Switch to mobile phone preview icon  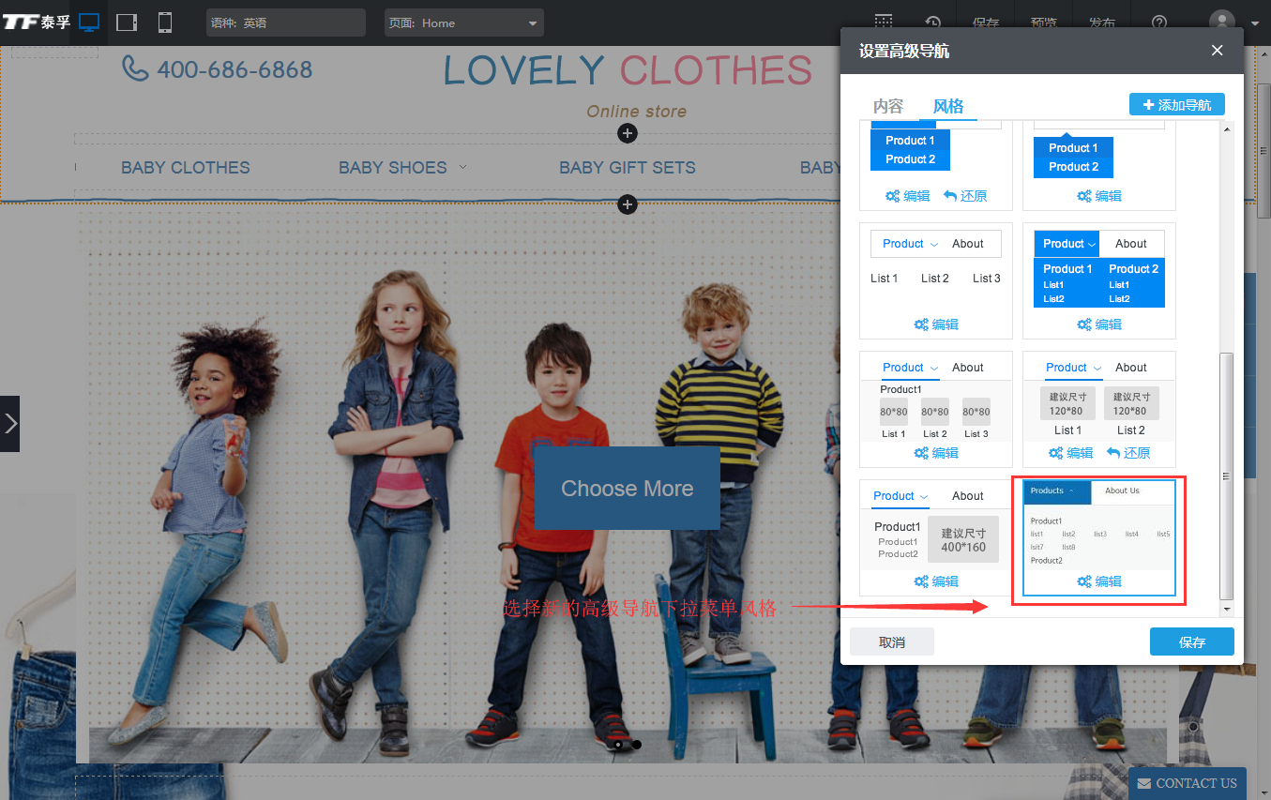click(165, 23)
